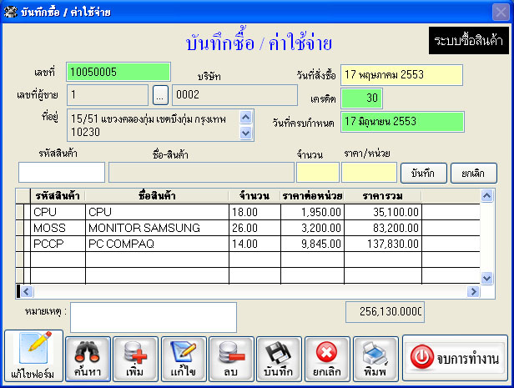Click the วันที่สั่งซื้อ order date field
The height and width of the screenshot is (388, 514).
(x=401, y=75)
